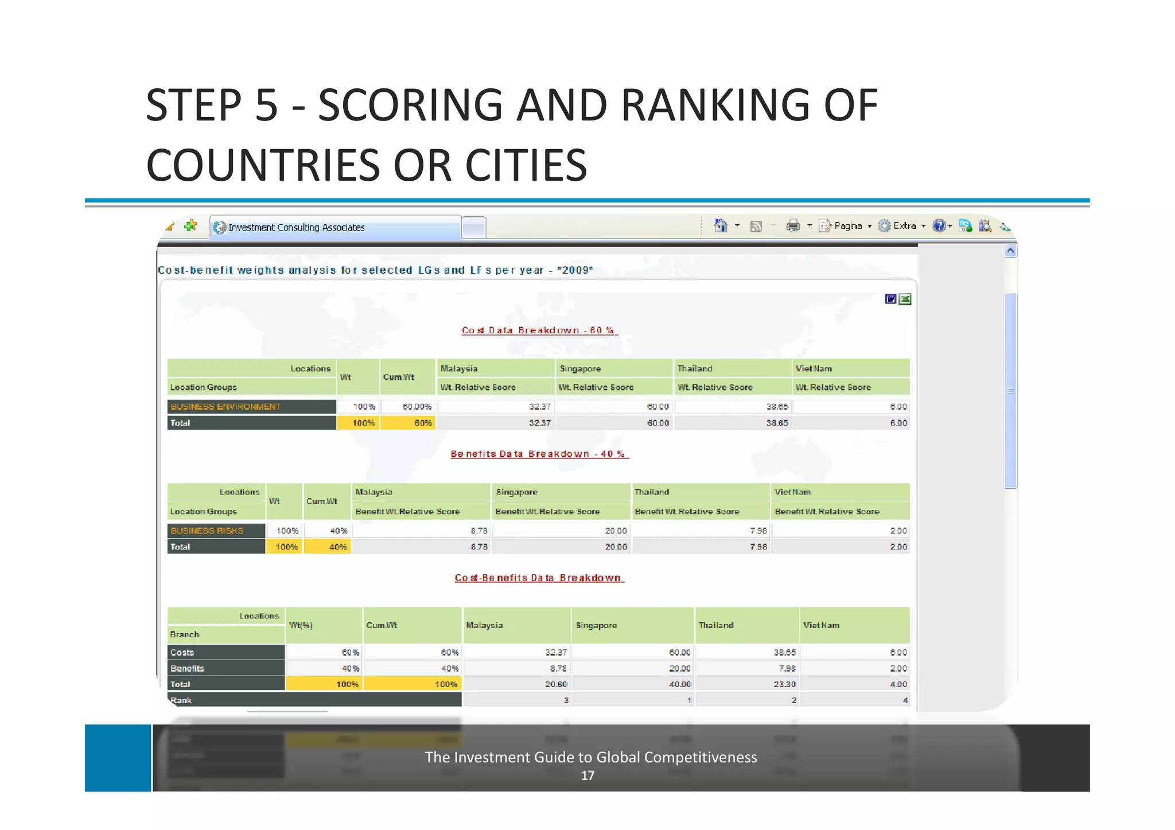This screenshot has height=830, width=1175.
Task: Open the Cost-Benefits Data Breakdown link
Action: click(x=539, y=578)
